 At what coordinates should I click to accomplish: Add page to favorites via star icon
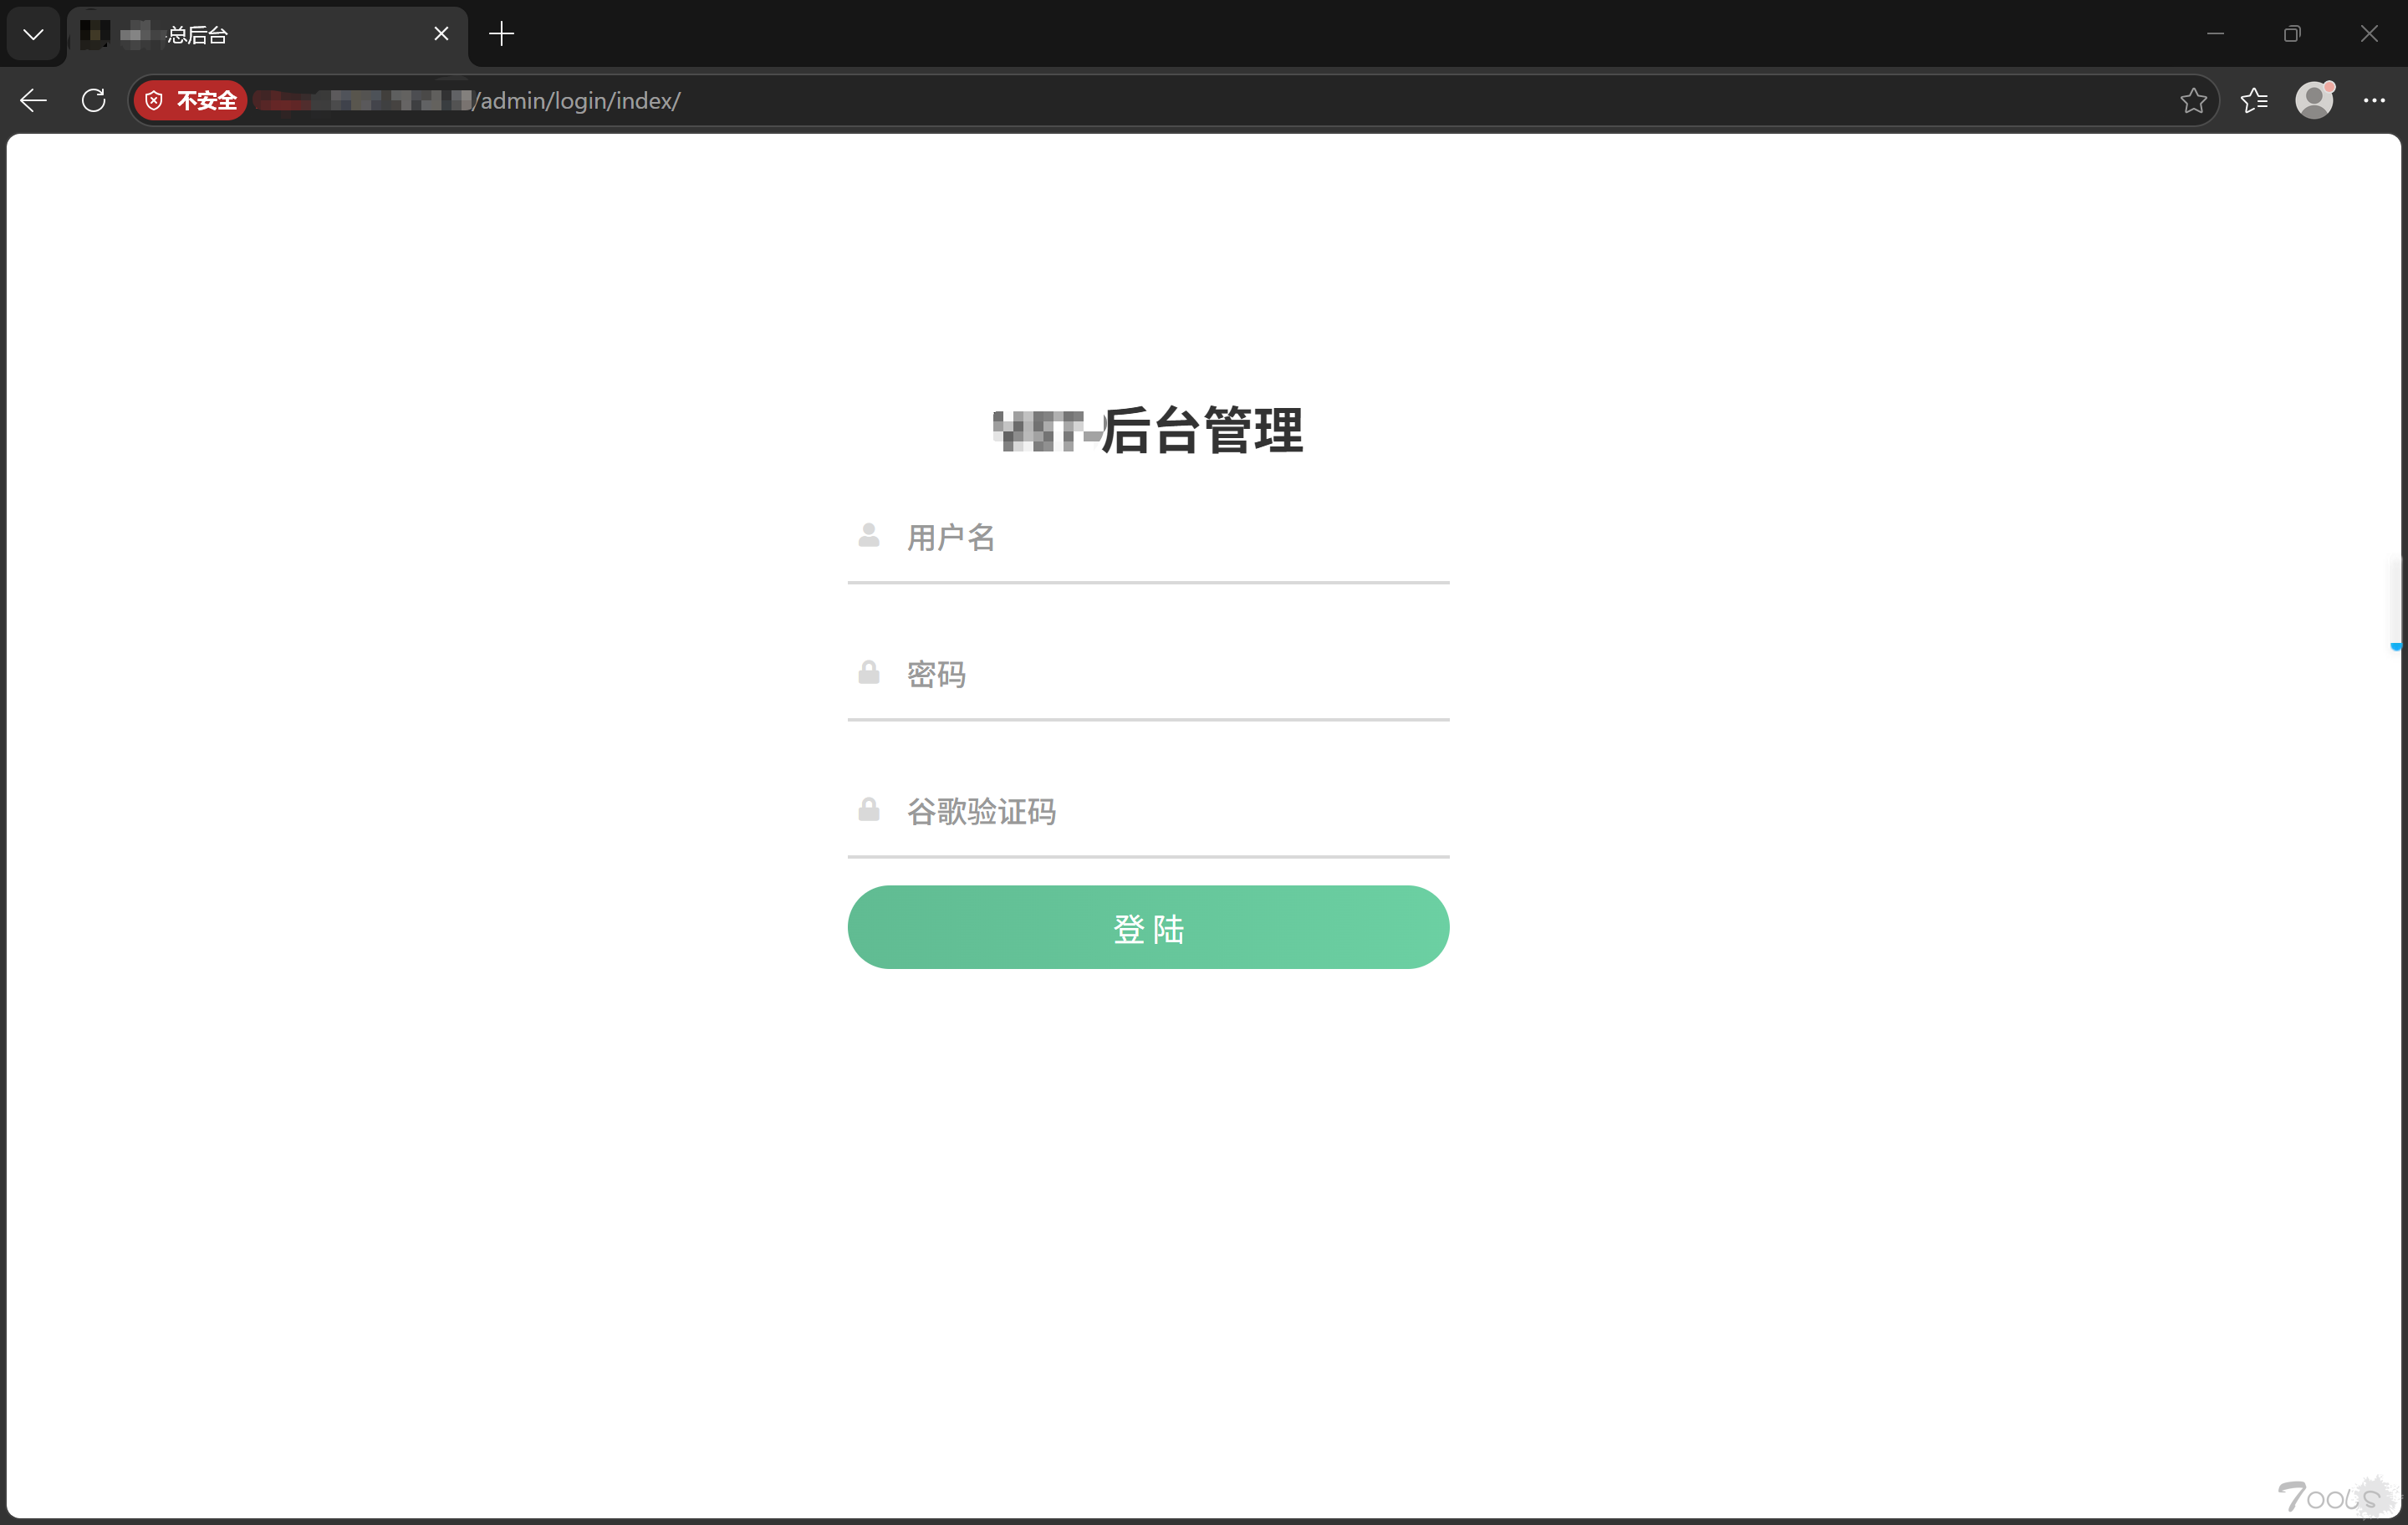pyautogui.click(x=2194, y=100)
